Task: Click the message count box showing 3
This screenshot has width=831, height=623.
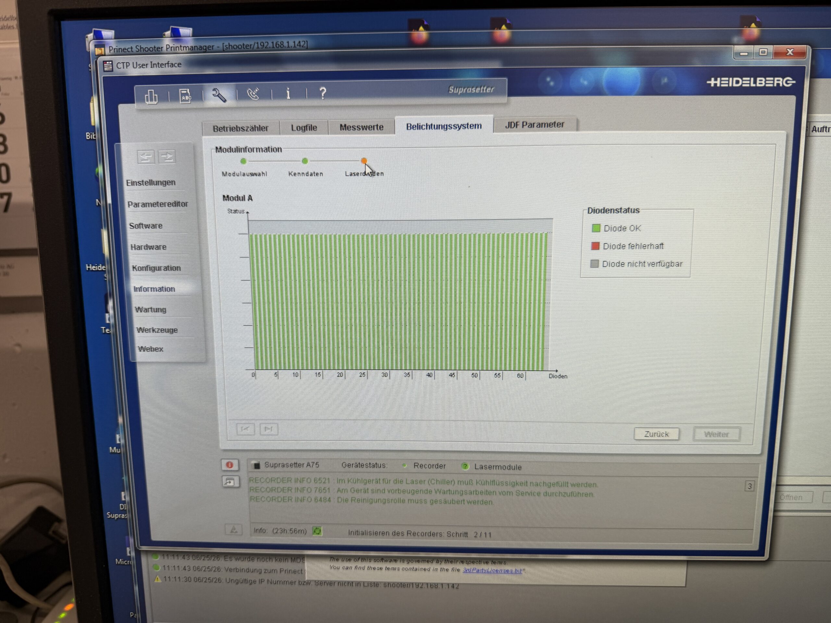Action: [750, 486]
